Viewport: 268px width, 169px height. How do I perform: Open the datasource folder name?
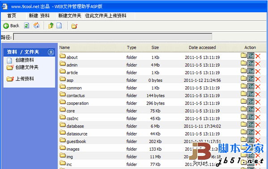coord(77,134)
